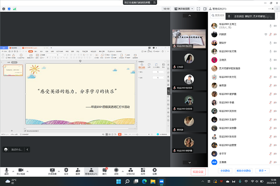Click WPS zoom slider handle
The image size is (280, 186).
pyautogui.click(x=137, y=134)
